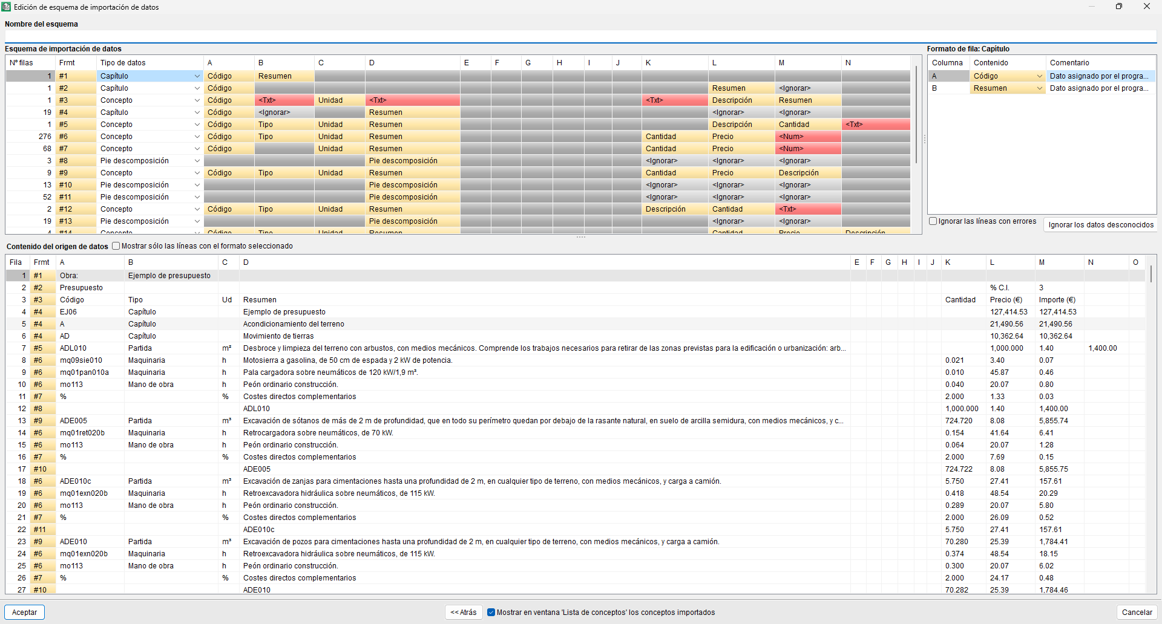1162x624 pixels.
Task: Click the 'mq09sie010' code cell
Action: (x=90, y=360)
